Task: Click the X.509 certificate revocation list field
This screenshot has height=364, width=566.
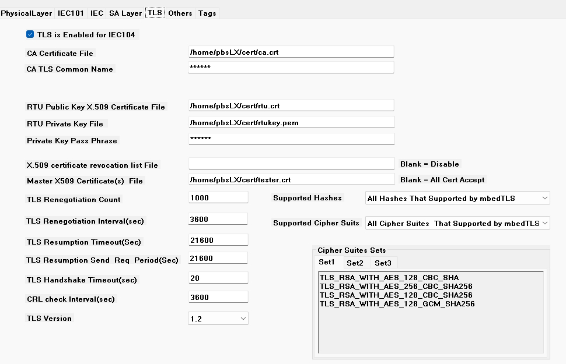Action: pyautogui.click(x=291, y=163)
